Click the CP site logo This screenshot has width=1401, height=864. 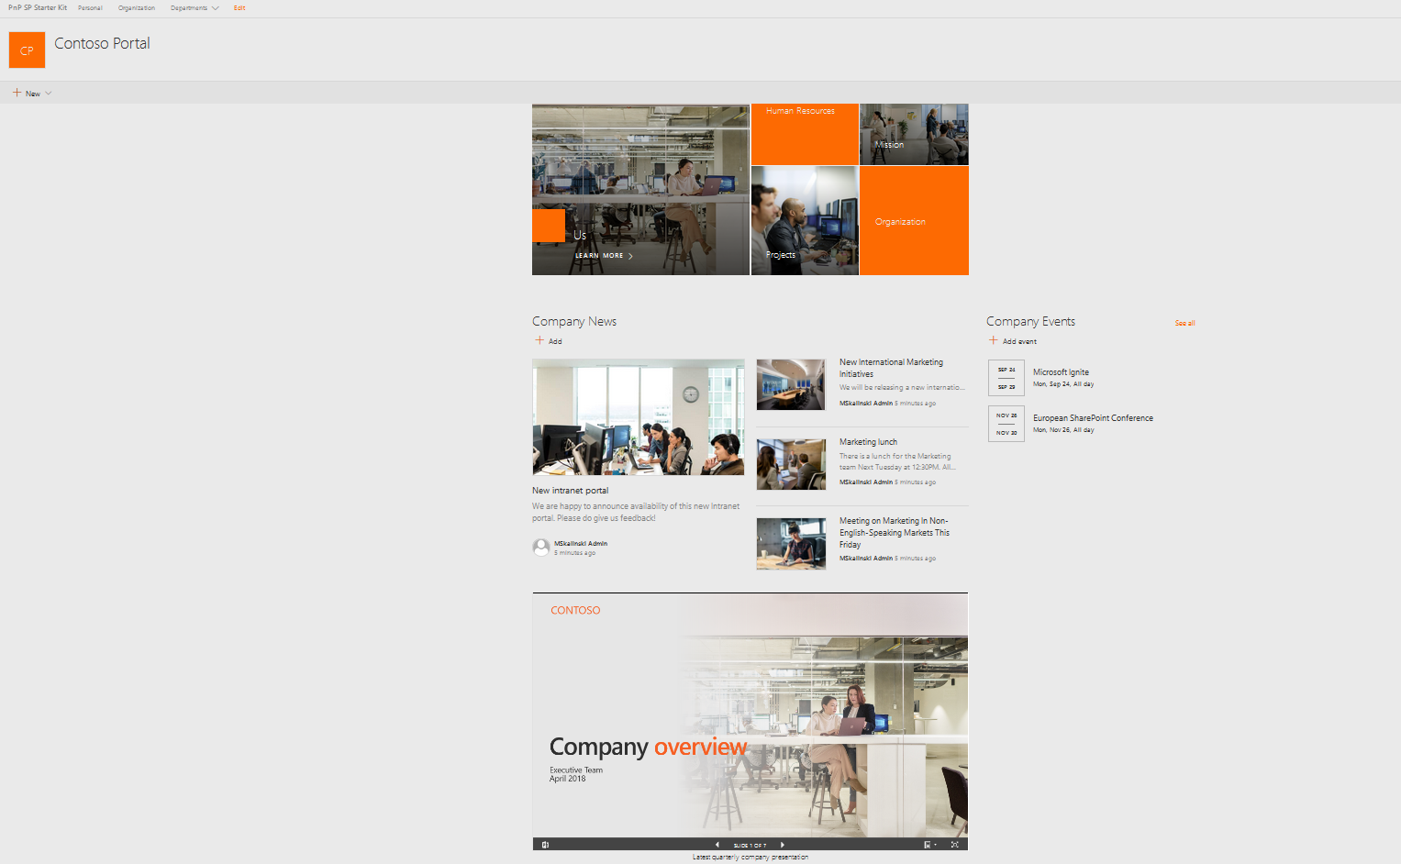[27, 50]
